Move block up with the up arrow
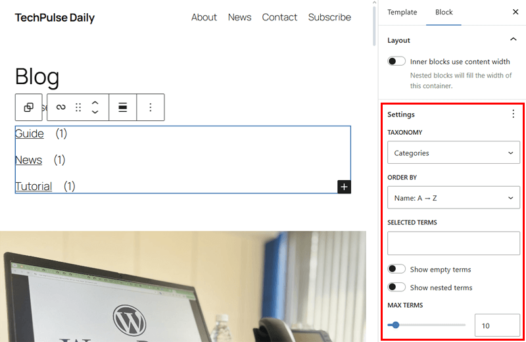The width and height of the screenshot is (526, 342). pos(95,103)
